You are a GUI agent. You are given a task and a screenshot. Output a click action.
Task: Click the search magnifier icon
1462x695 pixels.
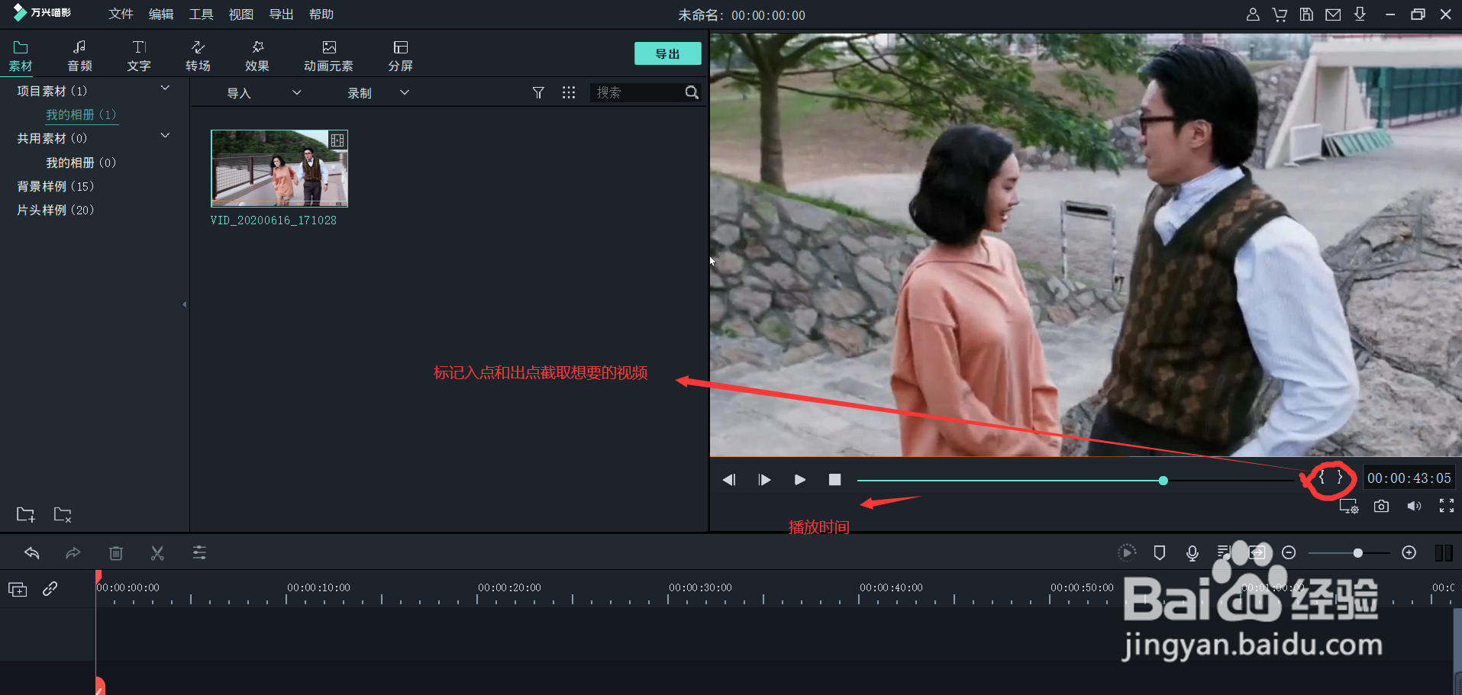click(x=692, y=92)
